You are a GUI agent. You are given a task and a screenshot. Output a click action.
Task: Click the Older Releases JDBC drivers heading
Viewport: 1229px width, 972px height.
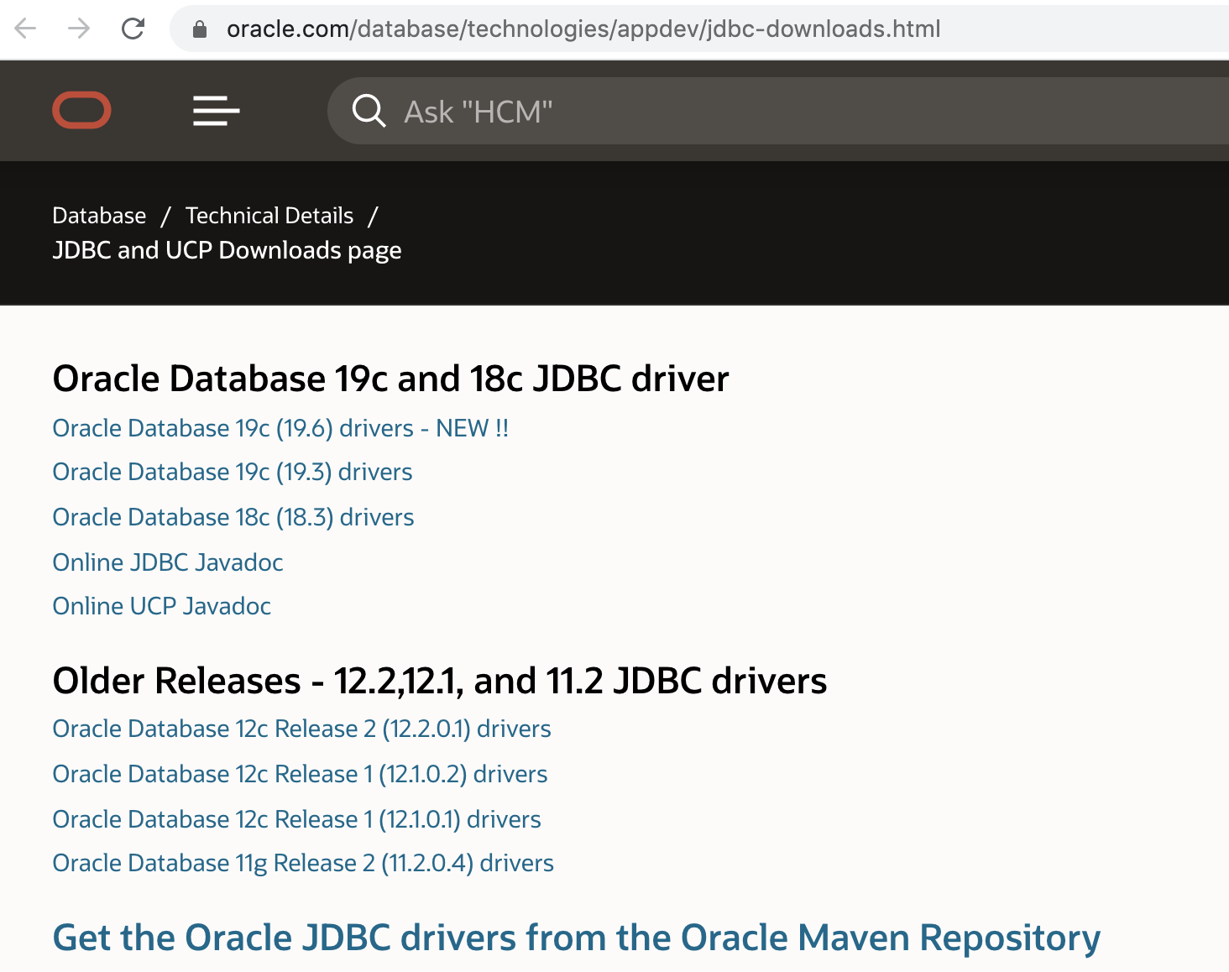(x=440, y=681)
